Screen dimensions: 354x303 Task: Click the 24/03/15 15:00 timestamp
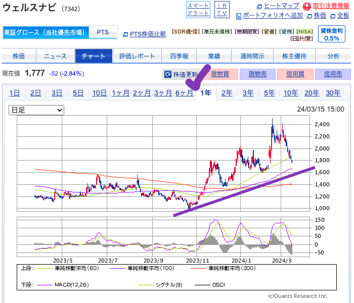pos(321,109)
